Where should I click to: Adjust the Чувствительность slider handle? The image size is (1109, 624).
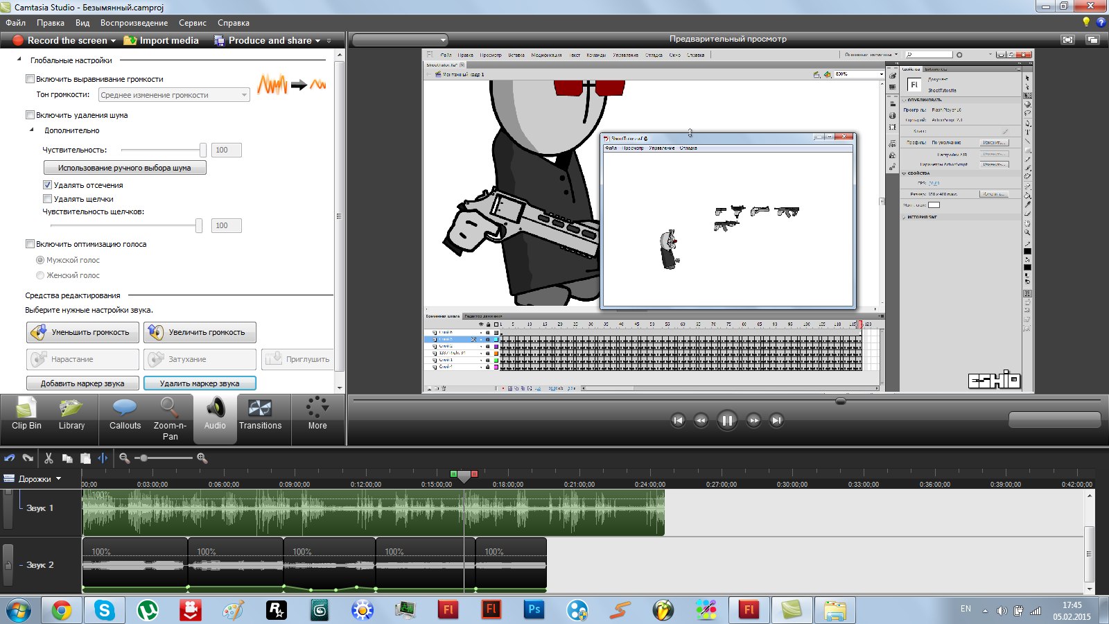tap(202, 150)
